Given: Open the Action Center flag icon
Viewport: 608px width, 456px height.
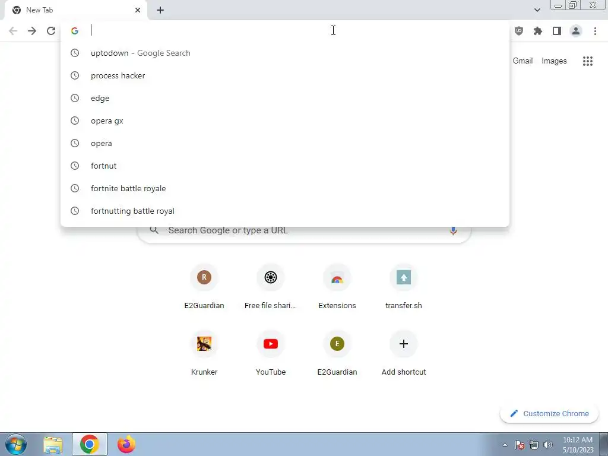Looking at the screenshot, I should tap(520, 445).
